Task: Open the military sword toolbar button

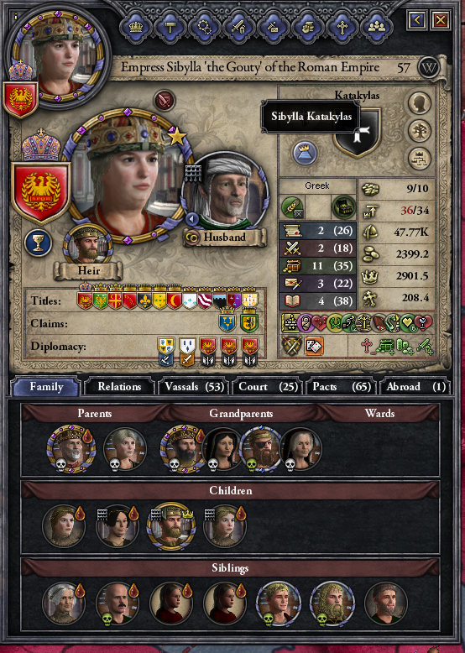Action: 238,28
